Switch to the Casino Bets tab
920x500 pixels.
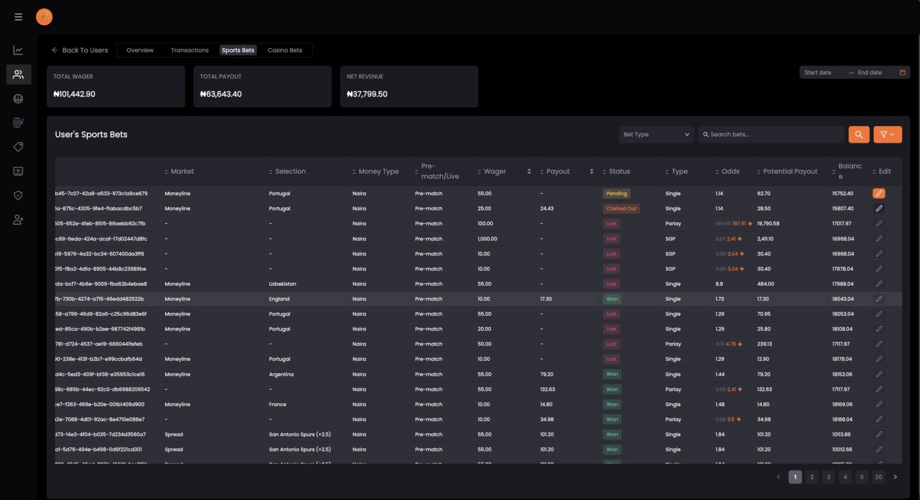tap(285, 50)
